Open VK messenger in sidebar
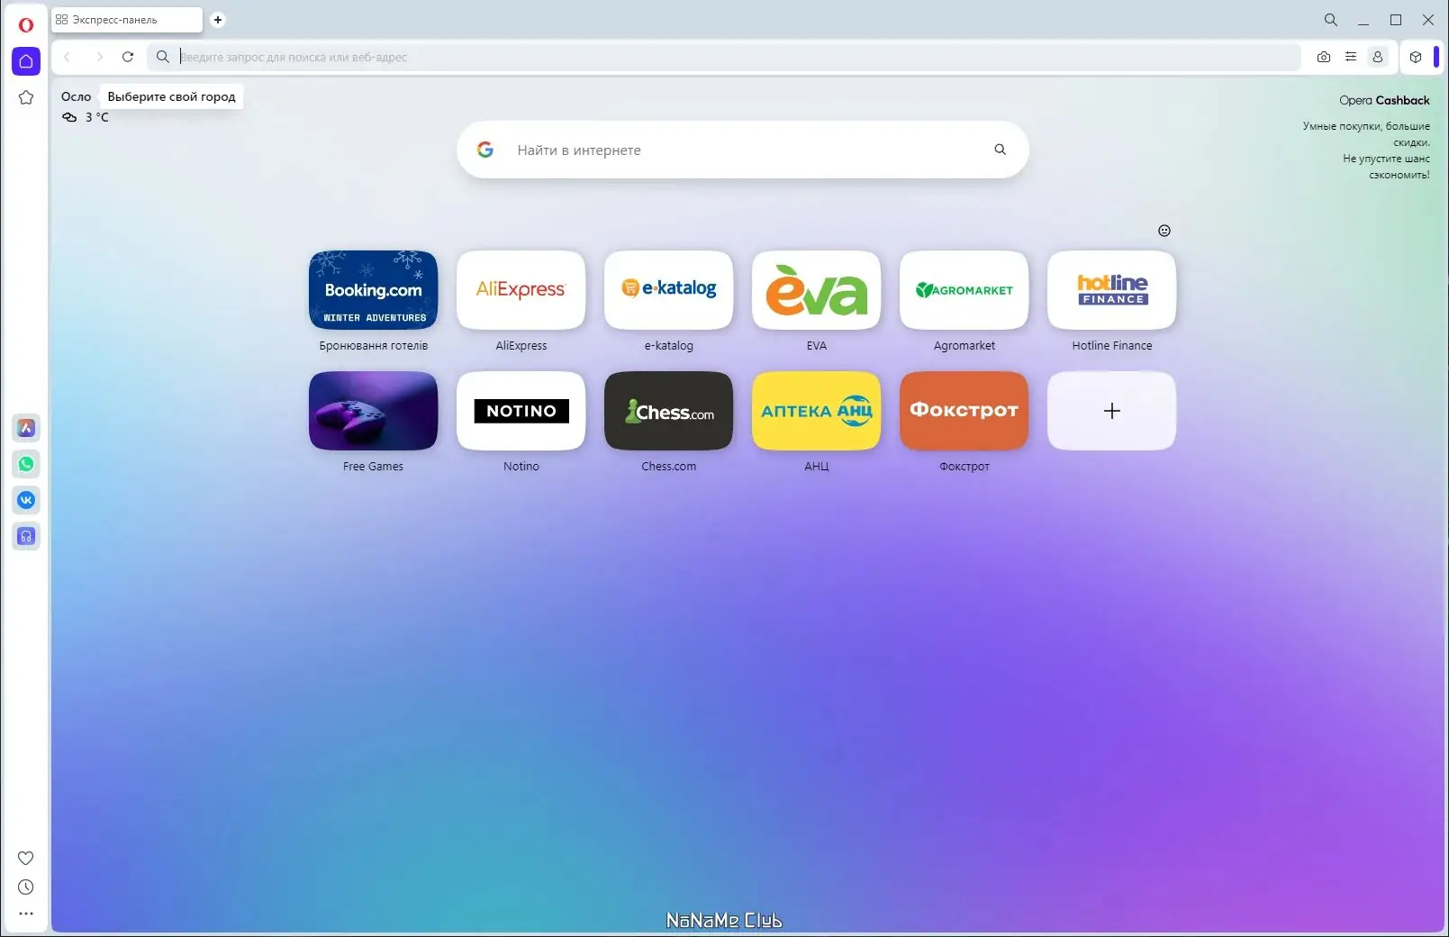The height and width of the screenshot is (937, 1449). click(26, 500)
